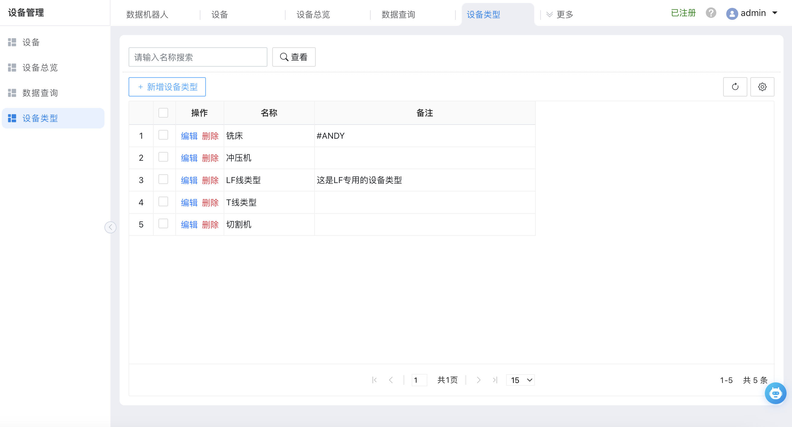The image size is (792, 427).
Task: Click the 切割机 name cell
Action: click(269, 225)
